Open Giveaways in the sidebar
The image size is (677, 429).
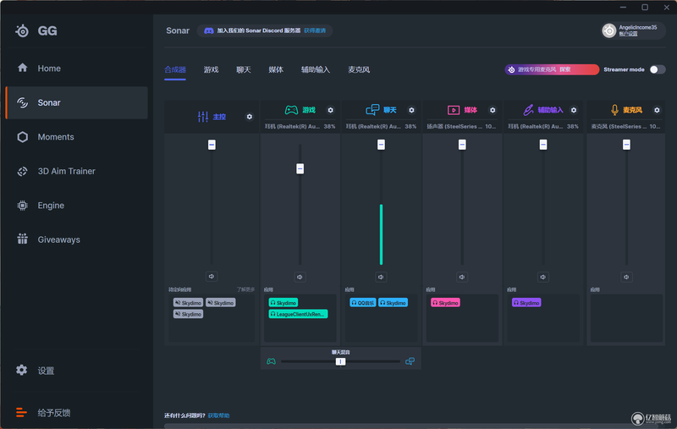pyautogui.click(x=58, y=239)
